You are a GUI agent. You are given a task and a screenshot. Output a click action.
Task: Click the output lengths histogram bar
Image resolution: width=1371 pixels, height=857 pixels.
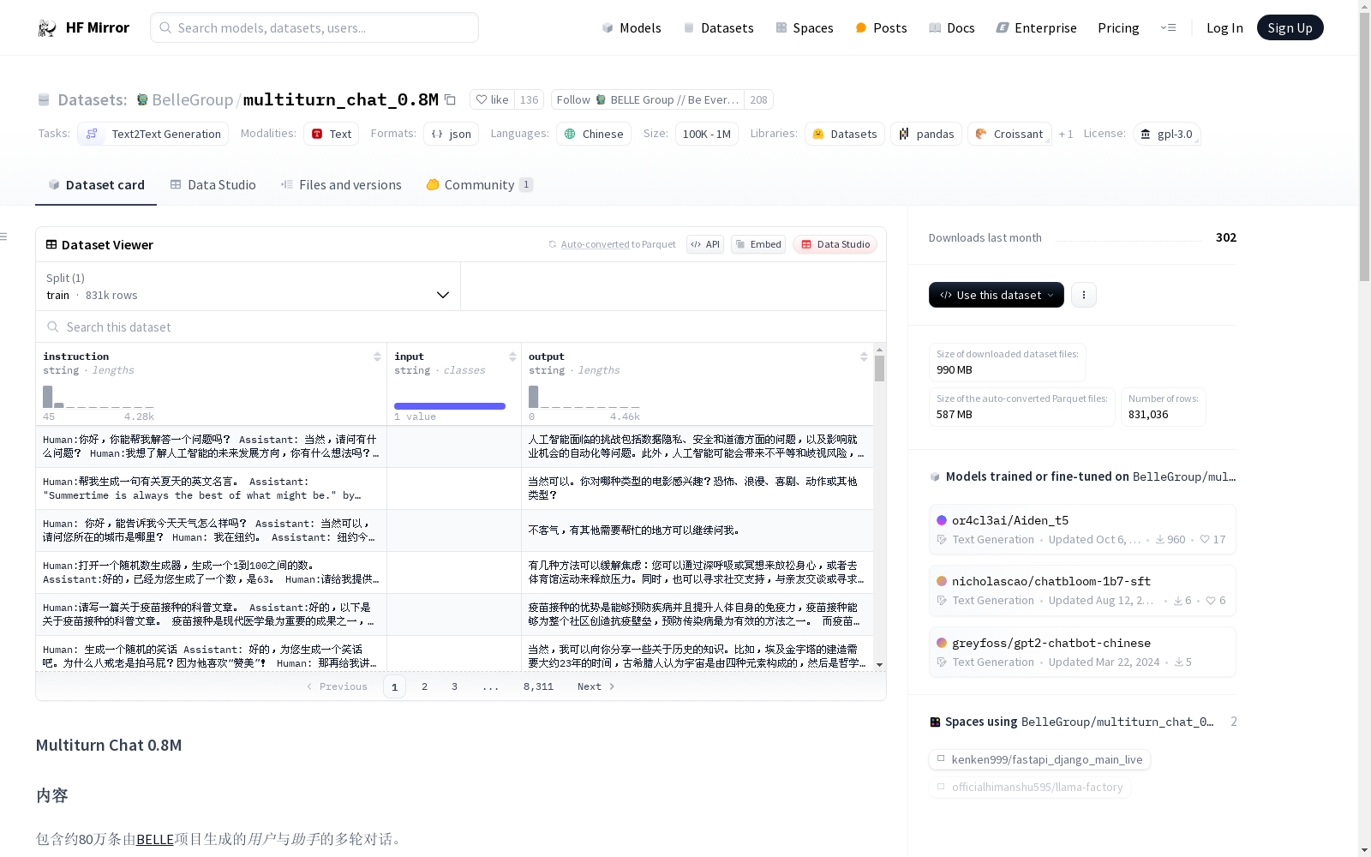[533, 397]
